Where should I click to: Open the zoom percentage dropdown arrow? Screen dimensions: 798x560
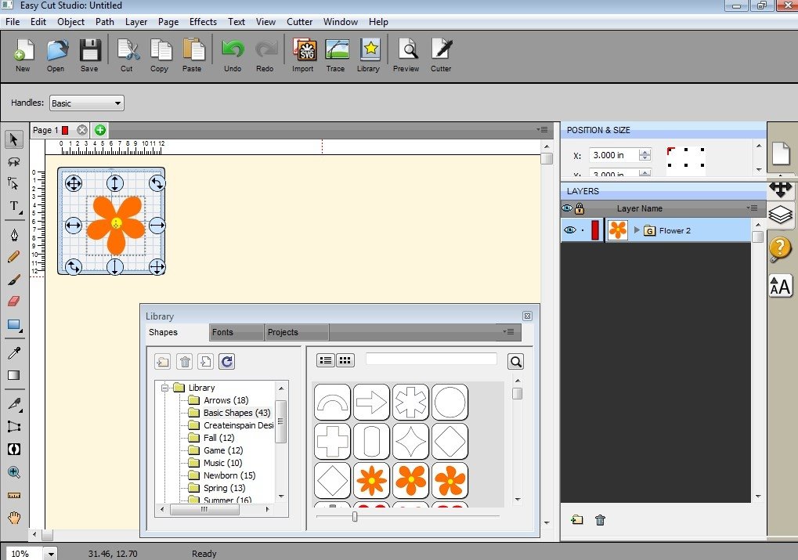click(51, 554)
